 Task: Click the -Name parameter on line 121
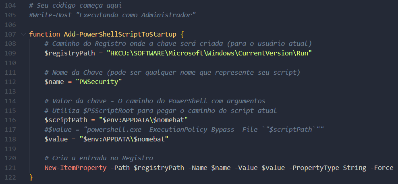198,168
